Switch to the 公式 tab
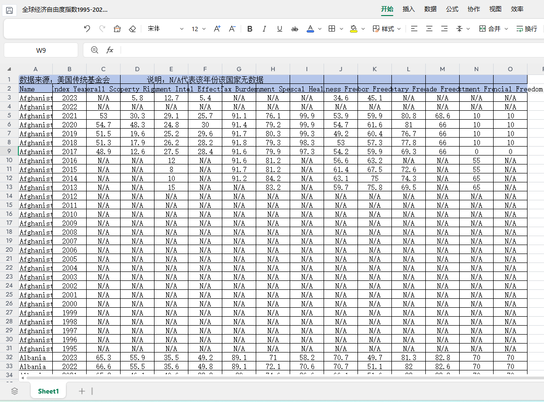The width and height of the screenshot is (544, 402). click(452, 9)
